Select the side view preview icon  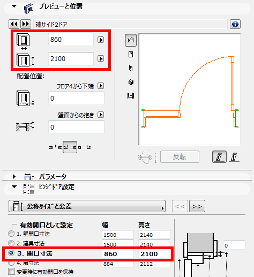tap(131, 68)
